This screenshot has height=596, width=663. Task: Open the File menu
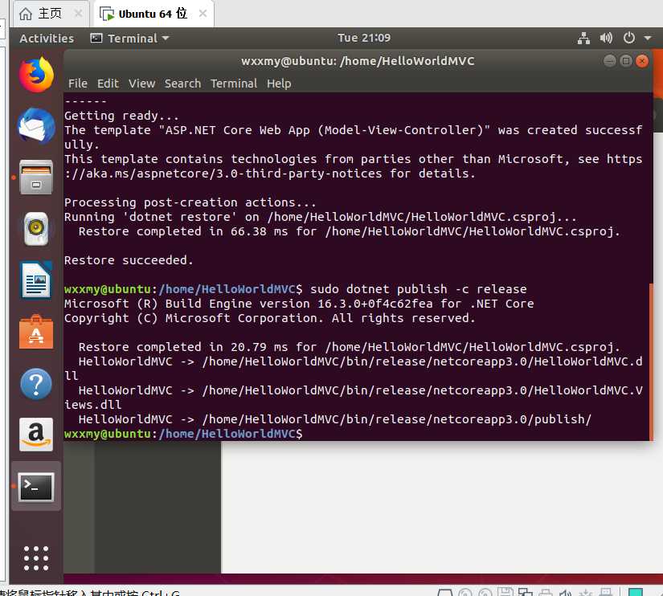coord(78,84)
